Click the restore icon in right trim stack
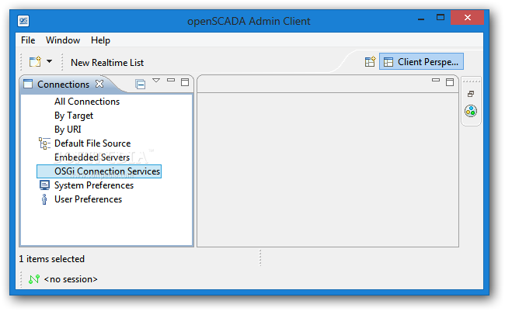 tap(471, 94)
